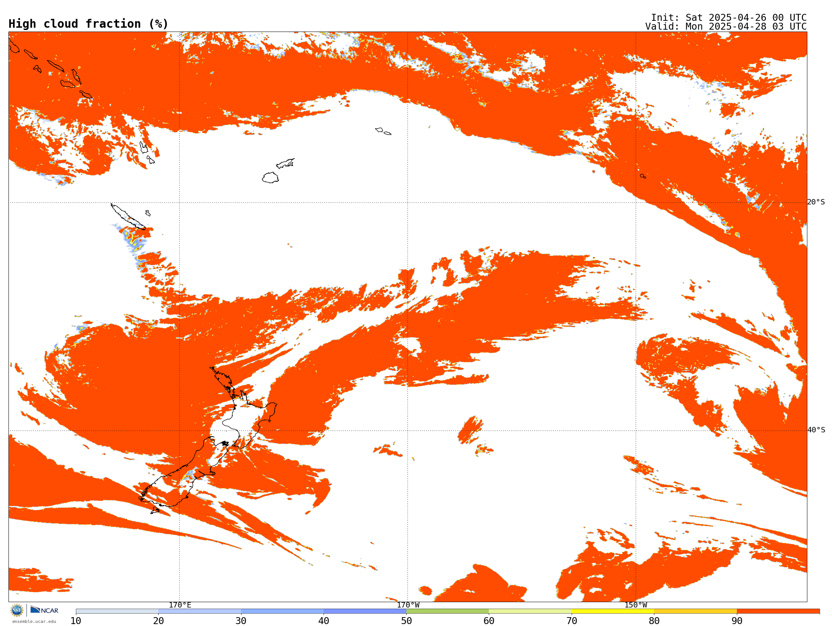
Task: Pick the 10–20 pale gray colorbar segment
Action: (x=117, y=611)
